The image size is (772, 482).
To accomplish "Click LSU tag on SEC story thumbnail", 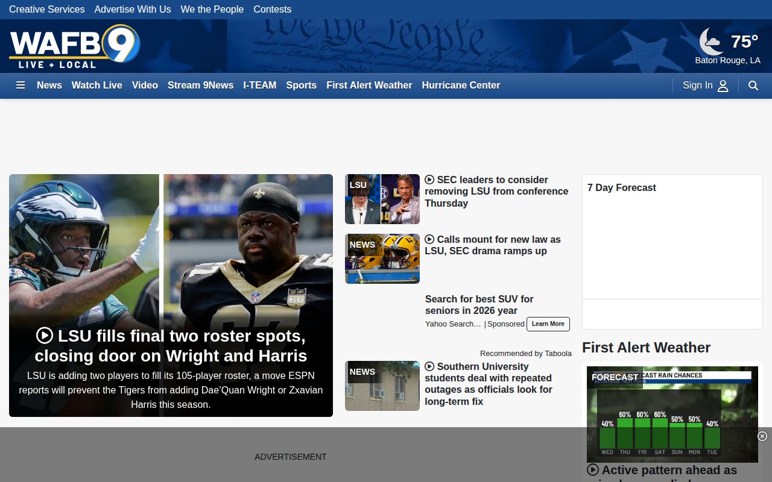I will click(x=358, y=185).
